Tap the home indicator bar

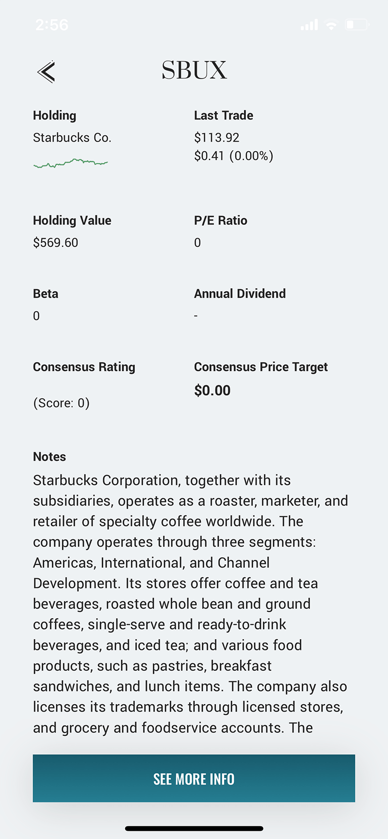point(194,828)
